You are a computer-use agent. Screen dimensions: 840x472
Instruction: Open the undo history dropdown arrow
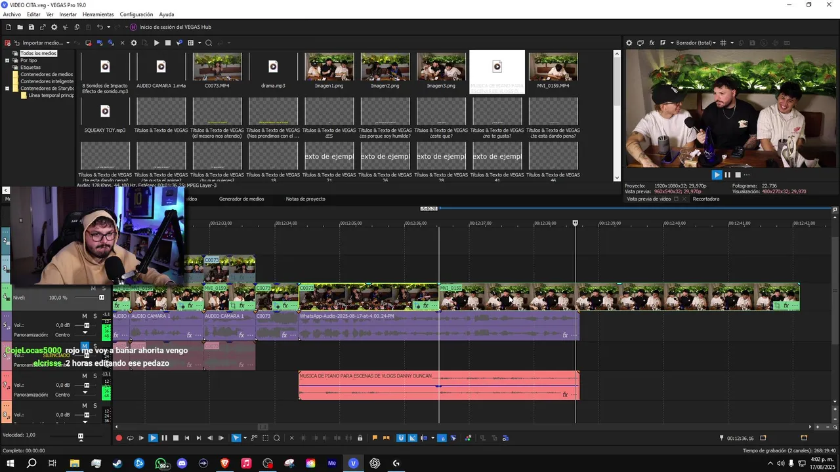(108, 27)
